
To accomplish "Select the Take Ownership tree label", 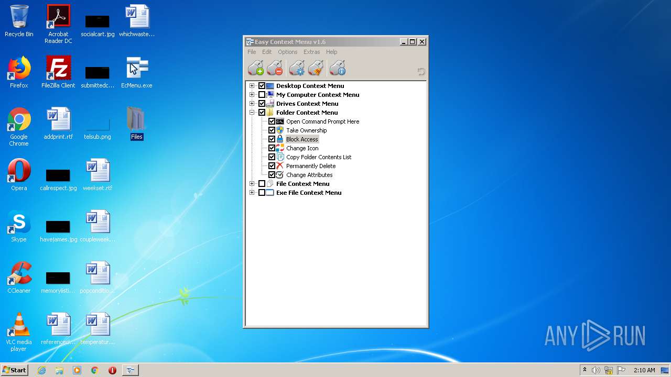I will (306, 130).
